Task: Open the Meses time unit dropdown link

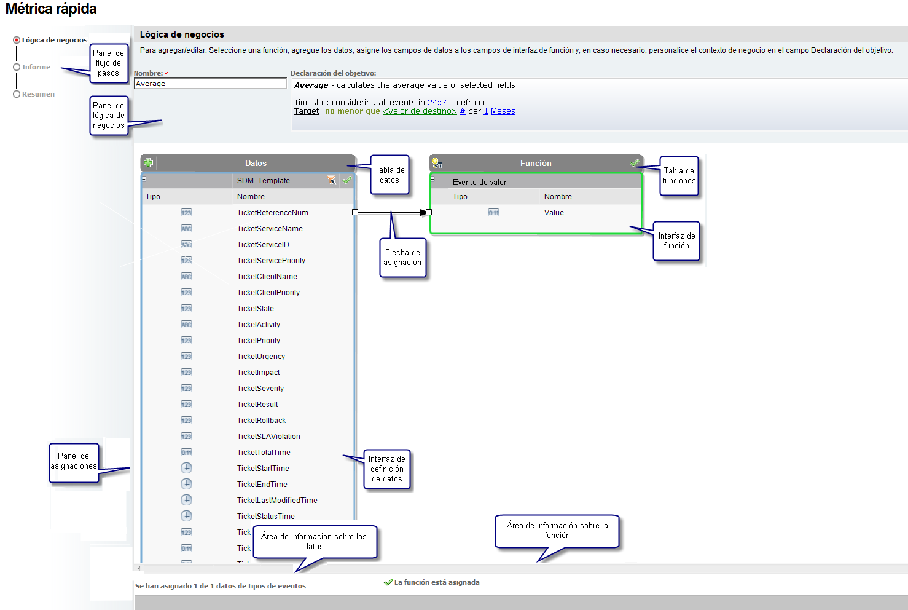Action: (x=503, y=111)
